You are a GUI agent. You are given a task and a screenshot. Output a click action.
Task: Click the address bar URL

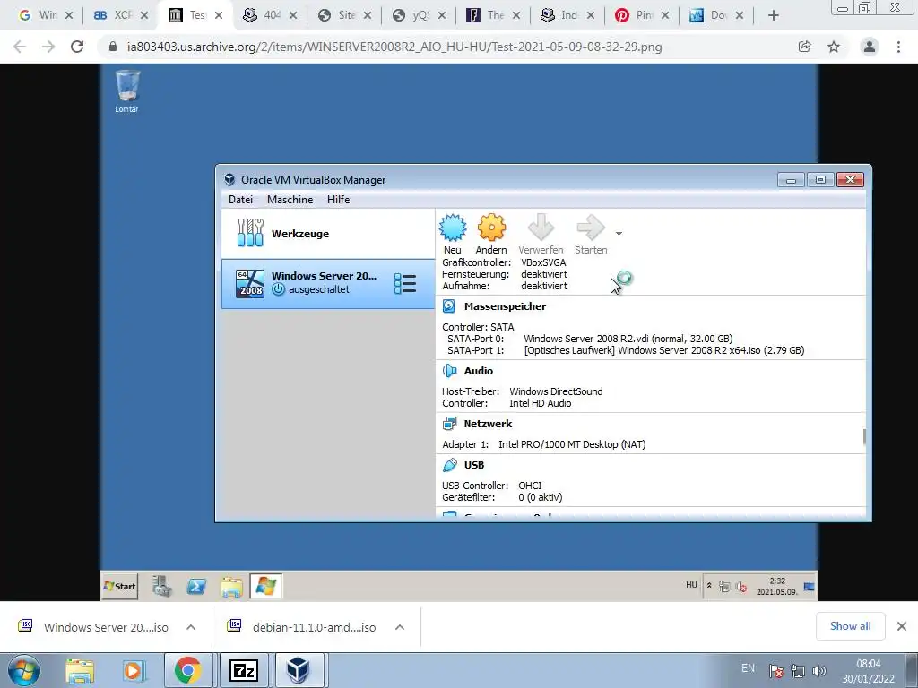point(394,47)
